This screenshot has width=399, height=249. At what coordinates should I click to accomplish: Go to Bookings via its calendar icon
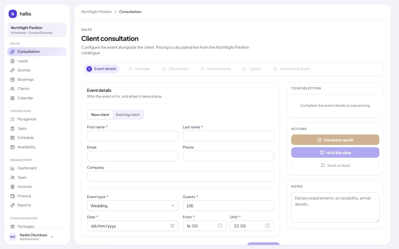(x=12, y=80)
